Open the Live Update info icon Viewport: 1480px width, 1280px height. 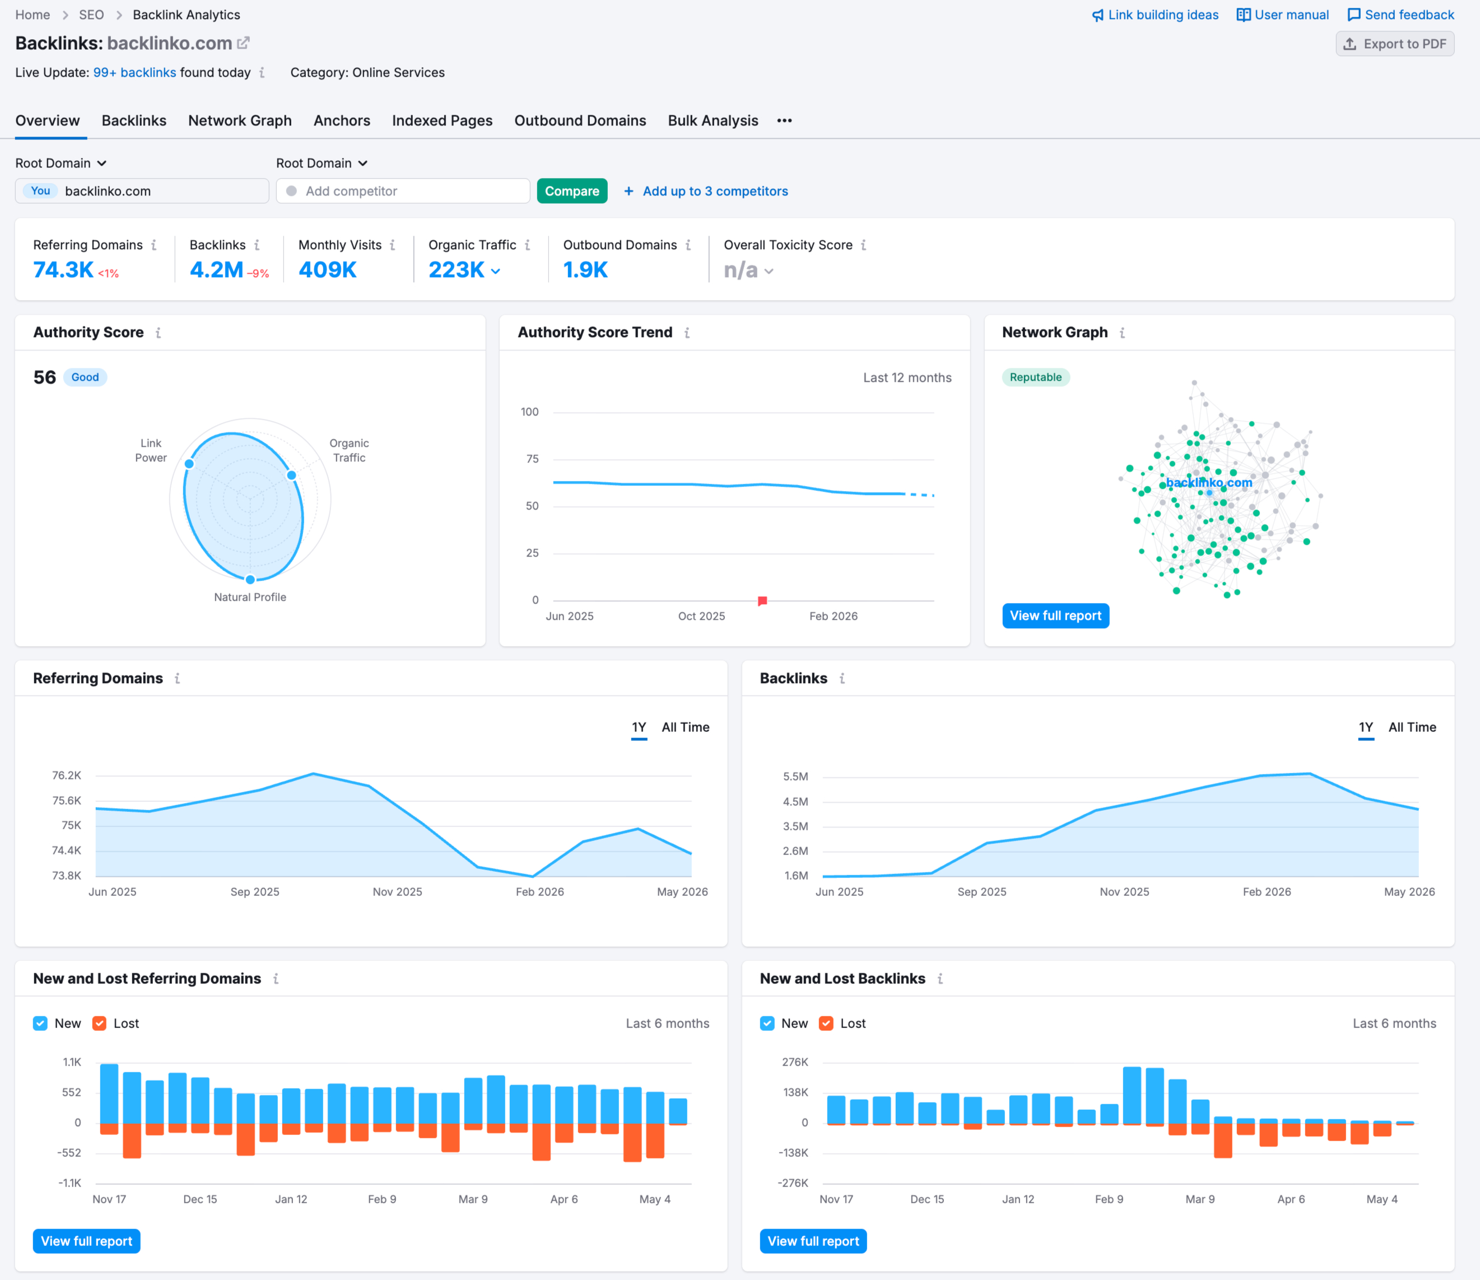pyautogui.click(x=262, y=73)
